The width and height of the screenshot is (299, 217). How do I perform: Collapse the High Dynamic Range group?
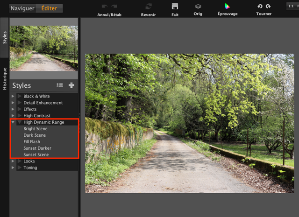click(13, 122)
